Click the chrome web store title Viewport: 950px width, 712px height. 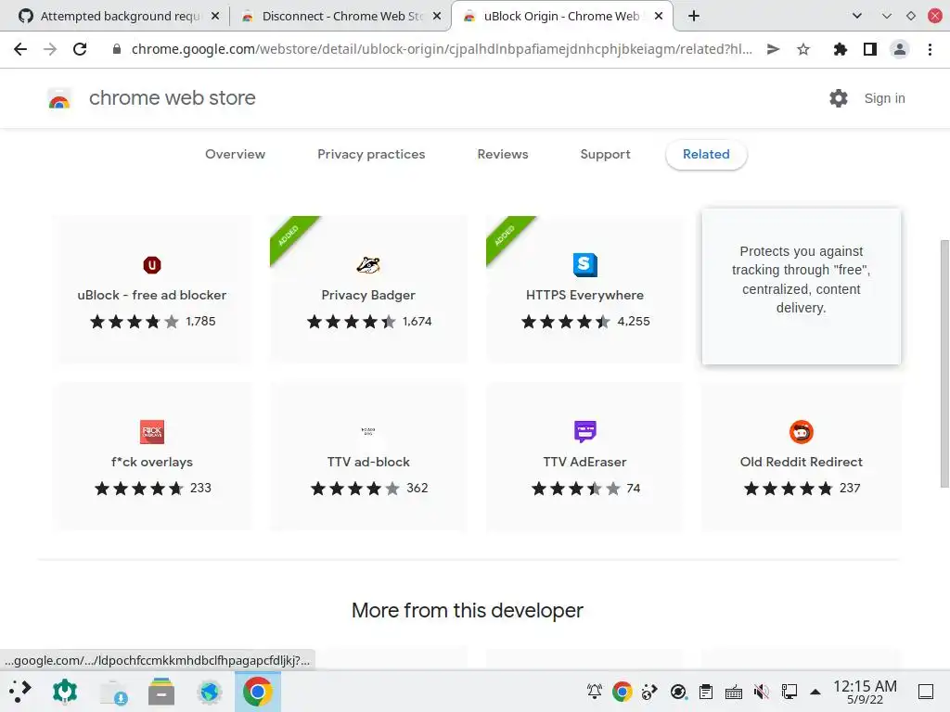point(172,97)
